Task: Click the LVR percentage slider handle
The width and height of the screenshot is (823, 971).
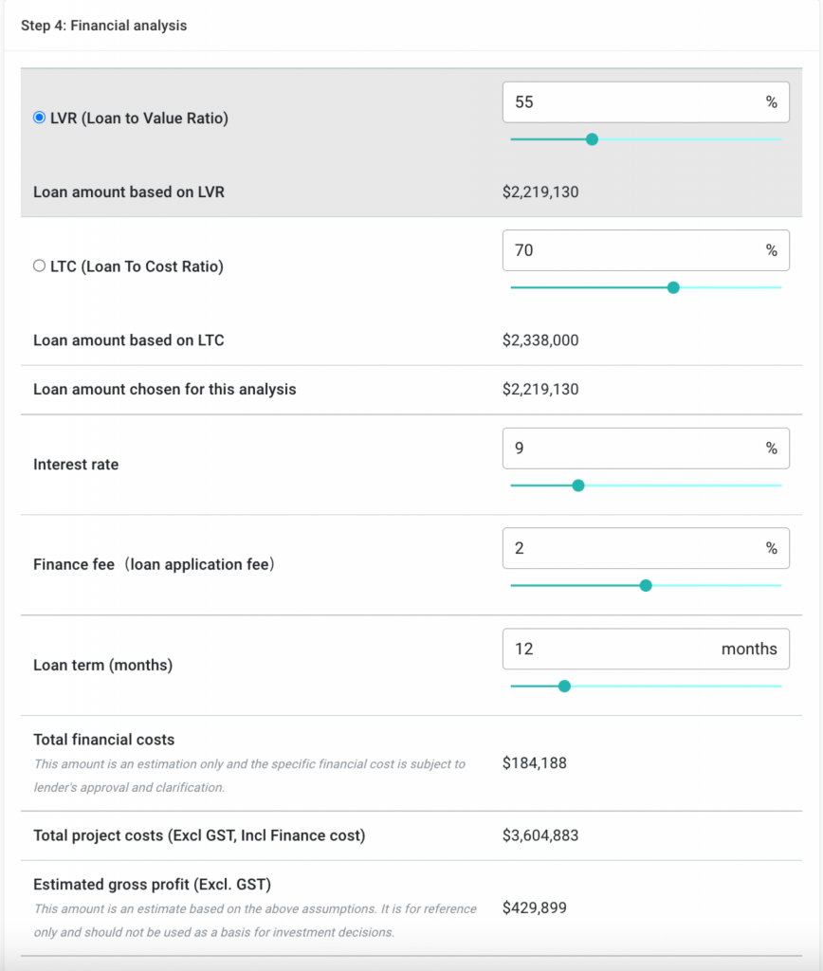Action: coord(593,139)
